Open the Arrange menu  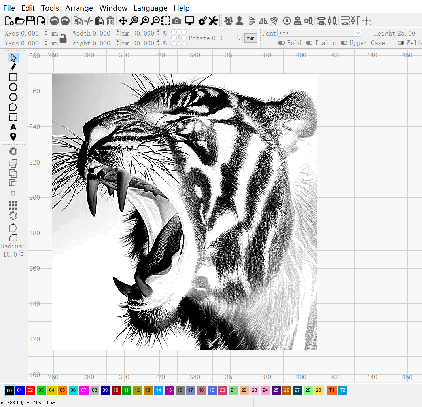pyautogui.click(x=79, y=8)
